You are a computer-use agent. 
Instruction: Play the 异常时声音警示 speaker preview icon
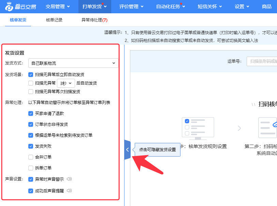(69, 179)
